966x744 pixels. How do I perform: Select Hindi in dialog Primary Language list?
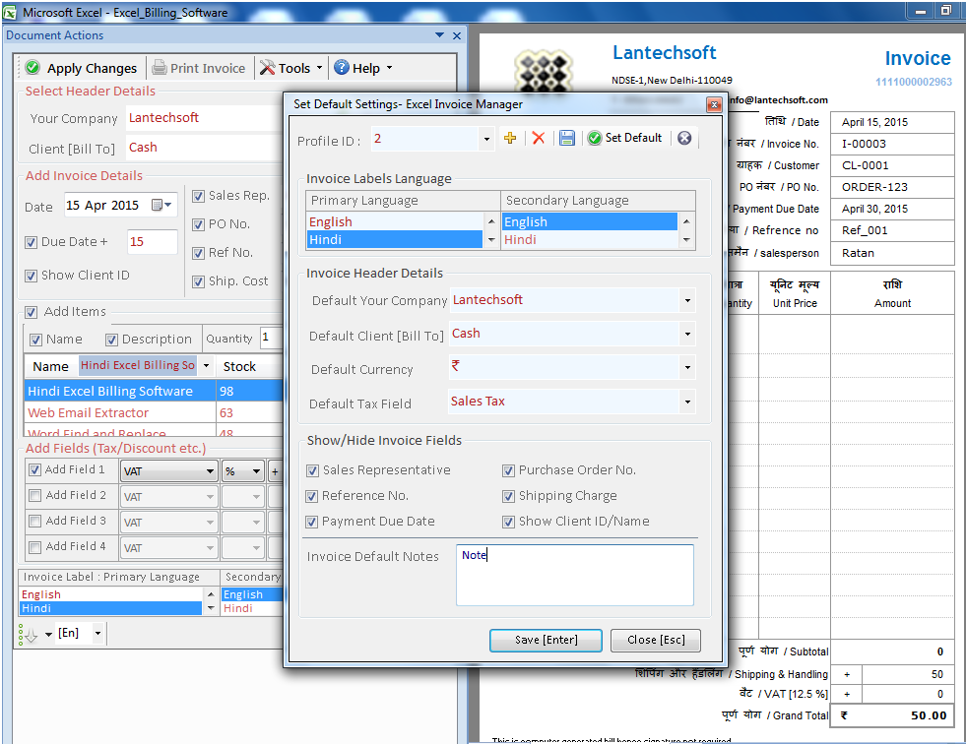394,239
